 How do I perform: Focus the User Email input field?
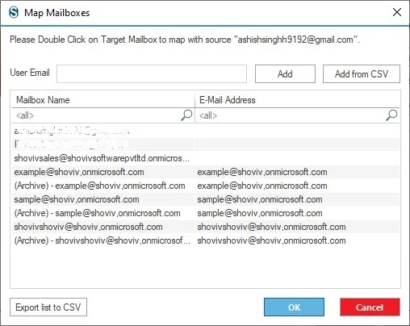click(x=152, y=73)
